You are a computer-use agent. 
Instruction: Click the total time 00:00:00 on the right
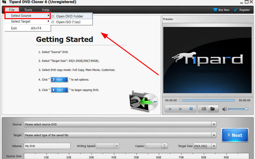pyautogui.click(x=244, y=100)
